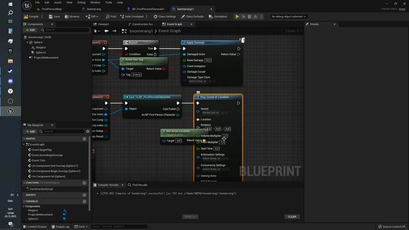Click the Compile button
This screenshot has width=409, height=230.
pyautogui.click(x=31, y=17)
